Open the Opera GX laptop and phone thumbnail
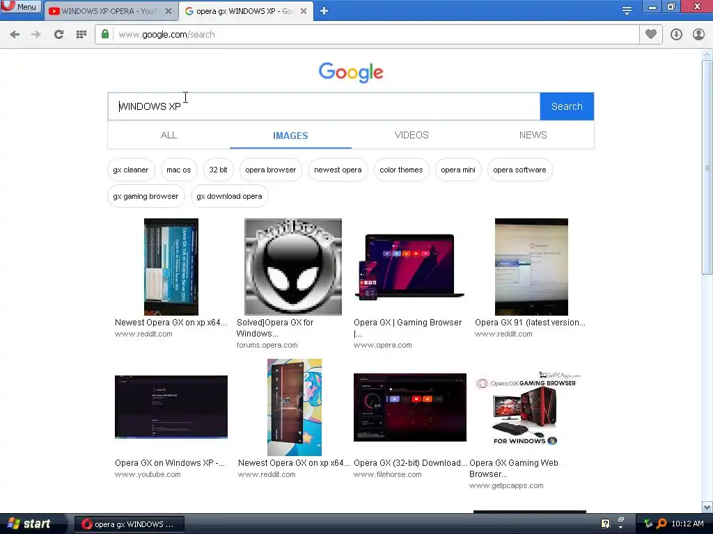Screen dimensions: 713x534 (409, 267)
